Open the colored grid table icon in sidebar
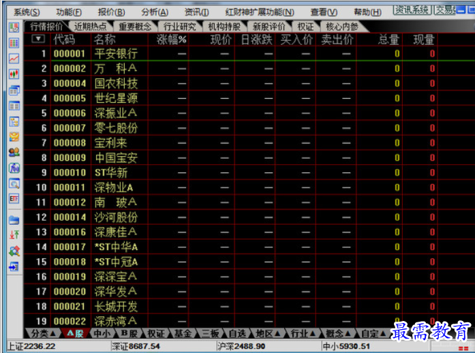Image resolution: width=475 pixels, height=353 pixels. [14, 43]
